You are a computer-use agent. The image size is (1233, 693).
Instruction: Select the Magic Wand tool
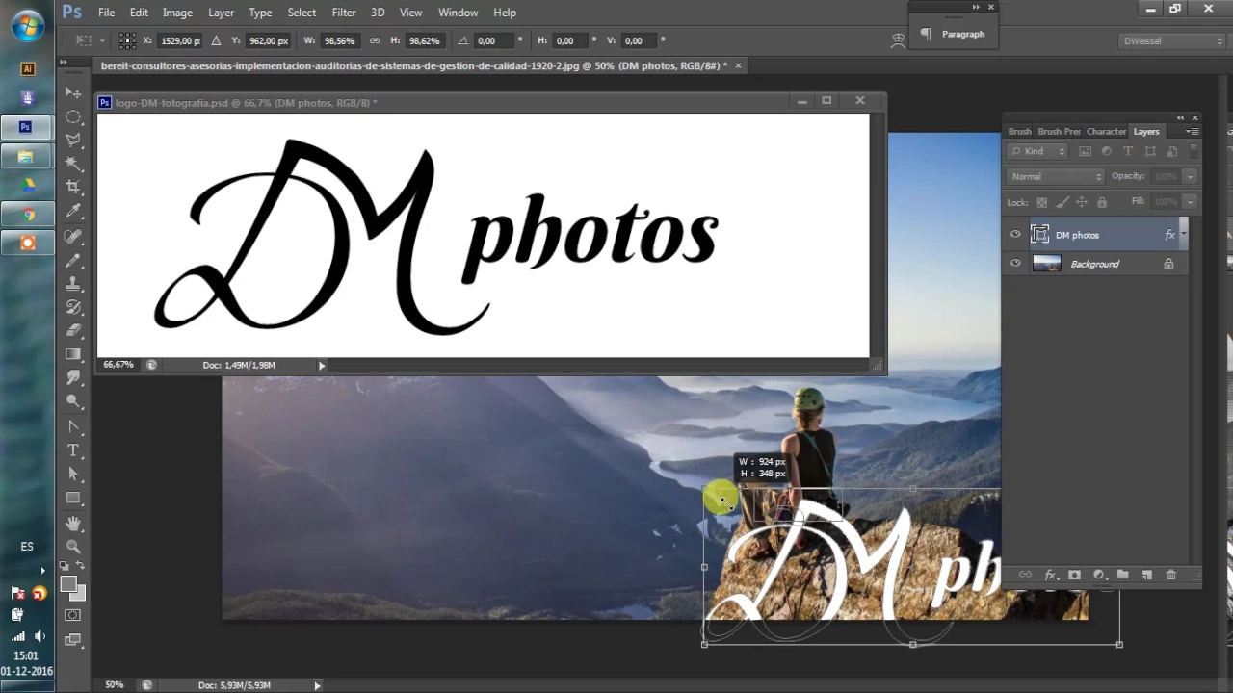73,164
